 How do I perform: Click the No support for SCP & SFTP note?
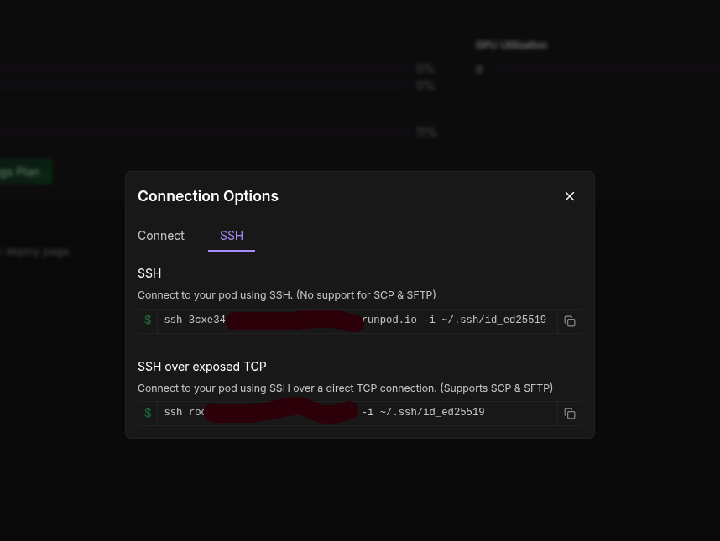[x=366, y=295]
